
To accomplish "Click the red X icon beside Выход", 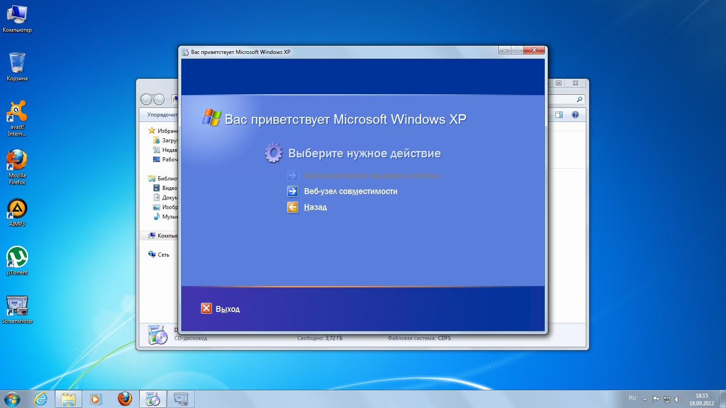I will click(x=206, y=308).
